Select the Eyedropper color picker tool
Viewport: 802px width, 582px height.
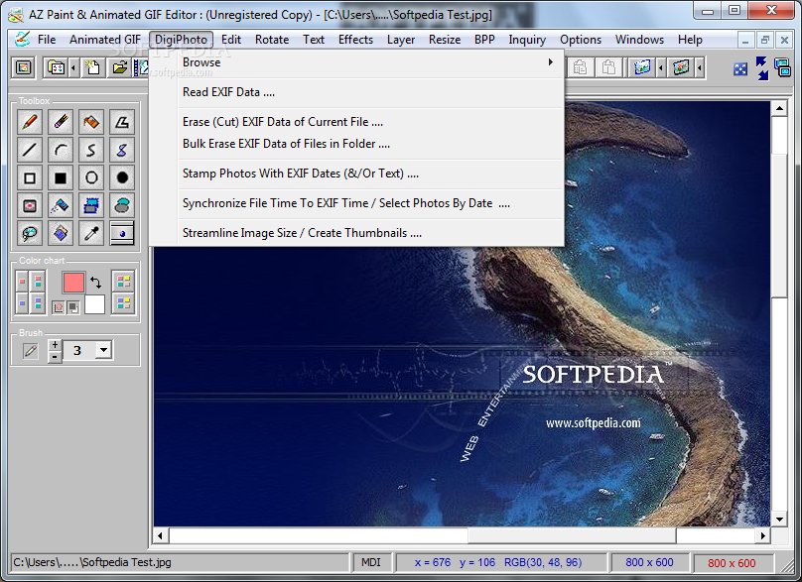(91, 233)
